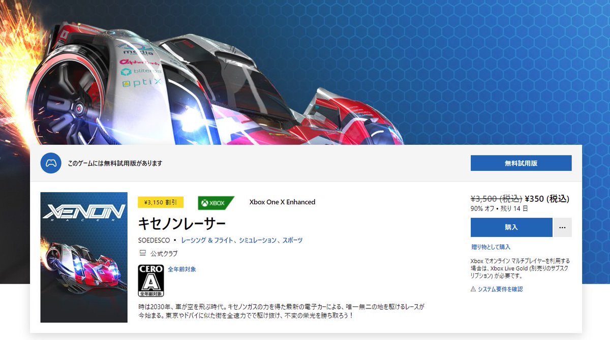Open the more options ellipsis button
Viewport: 610px width, 340px height.
point(562,227)
